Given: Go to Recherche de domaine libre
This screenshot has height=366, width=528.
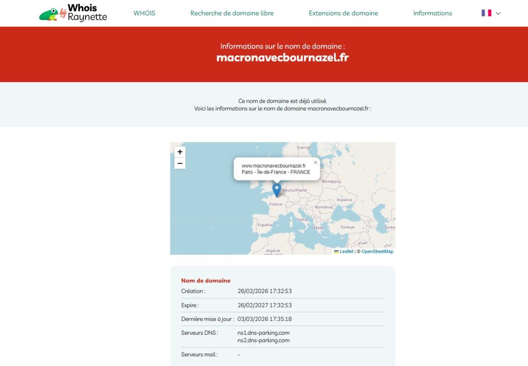Looking at the screenshot, I should click(x=232, y=13).
